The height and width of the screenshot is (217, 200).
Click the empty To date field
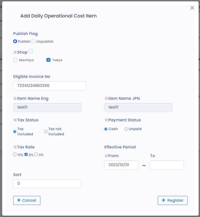tap(167, 165)
